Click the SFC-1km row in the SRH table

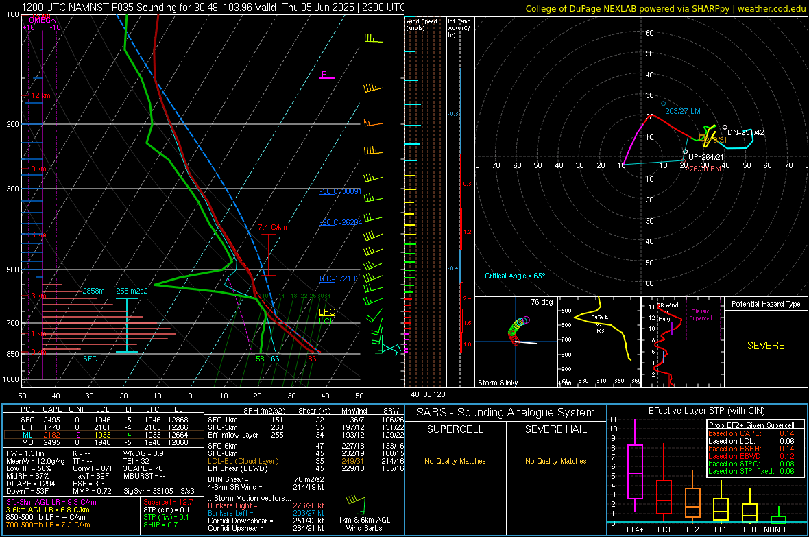pyautogui.click(x=306, y=420)
